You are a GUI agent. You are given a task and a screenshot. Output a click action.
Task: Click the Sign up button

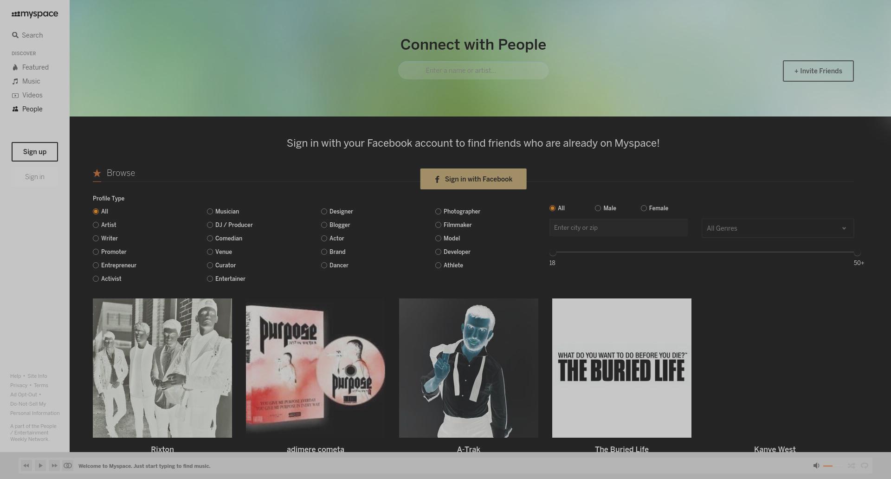click(35, 152)
